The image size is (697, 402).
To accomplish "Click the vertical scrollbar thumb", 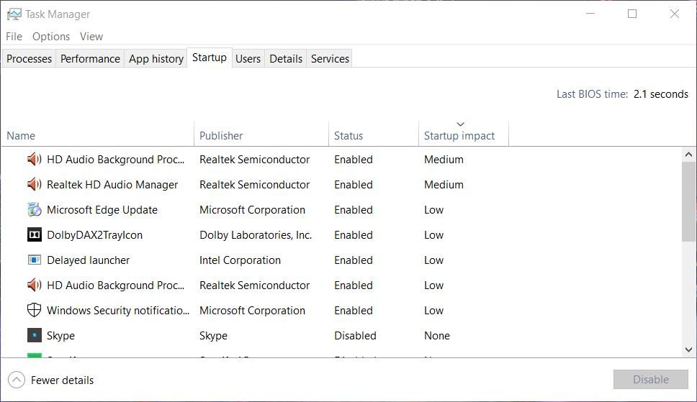I will coord(688,201).
